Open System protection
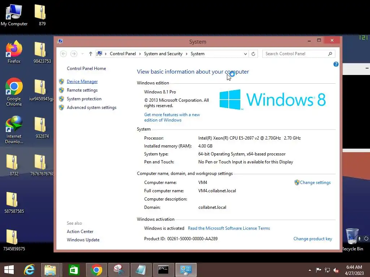This screenshot has height=277, width=370. pyautogui.click(x=84, y=99)
